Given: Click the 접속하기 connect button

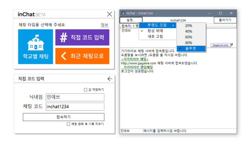Looking at the screenshot, I should point(63,117).
